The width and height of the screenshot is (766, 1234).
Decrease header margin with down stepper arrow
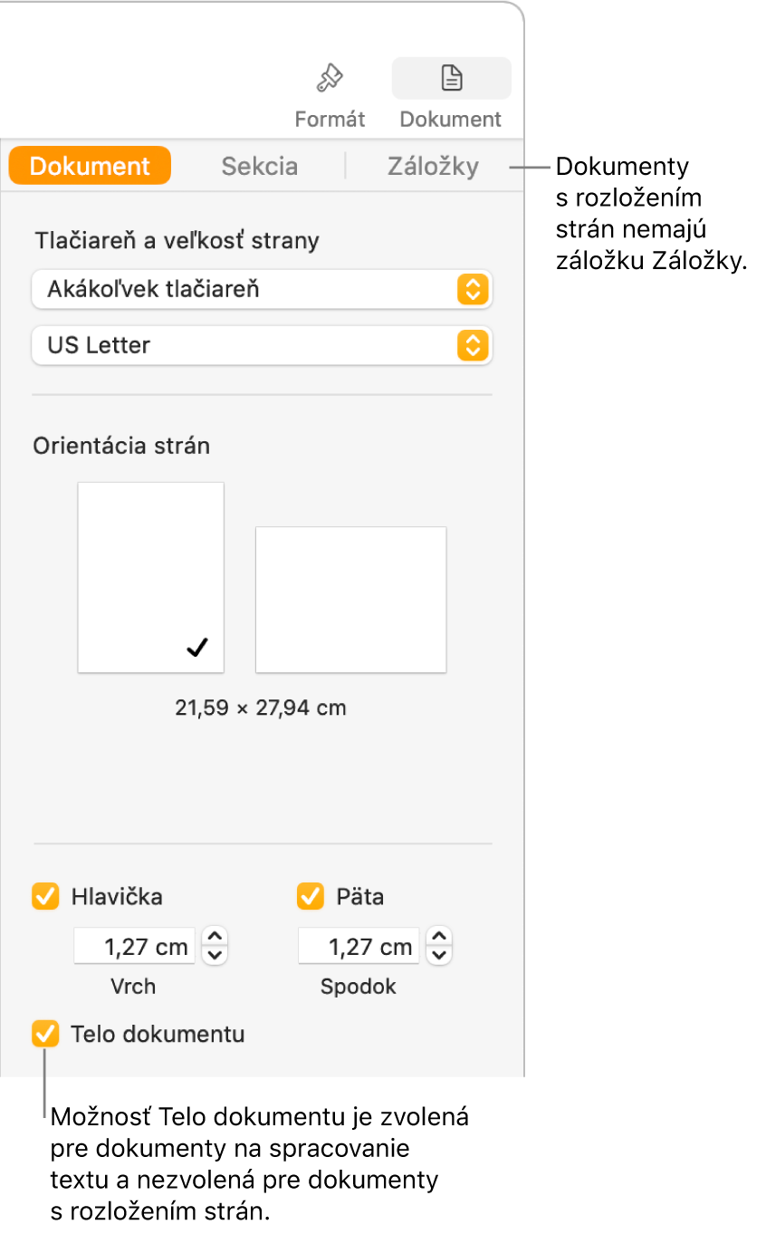click(215, 956)
